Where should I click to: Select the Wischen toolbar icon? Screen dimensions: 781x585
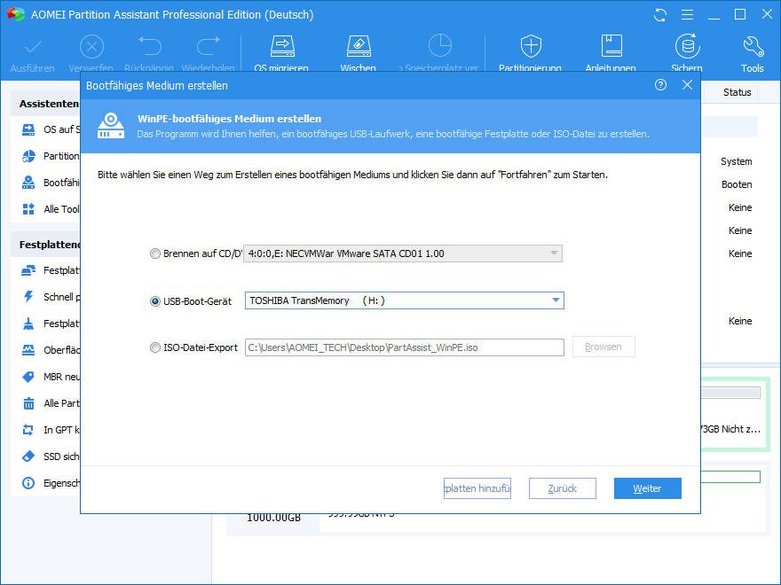click(x=359, y=46)
